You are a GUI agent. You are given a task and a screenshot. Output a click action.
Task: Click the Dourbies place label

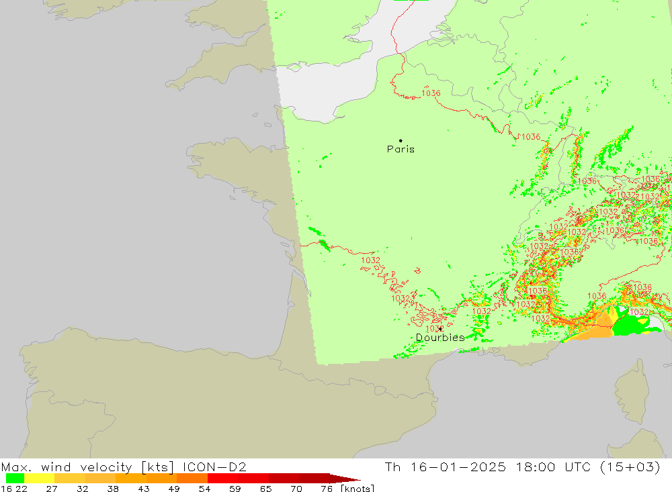440,338
